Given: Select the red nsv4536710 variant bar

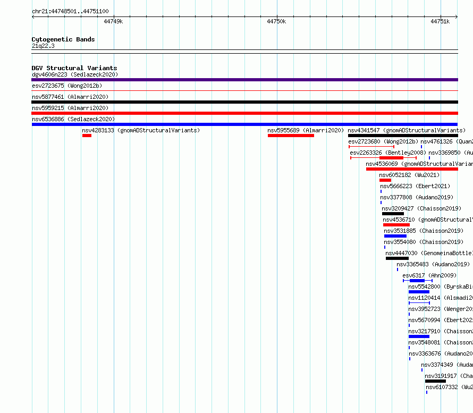Looking at the screenshot, I should tap(396, 225).
